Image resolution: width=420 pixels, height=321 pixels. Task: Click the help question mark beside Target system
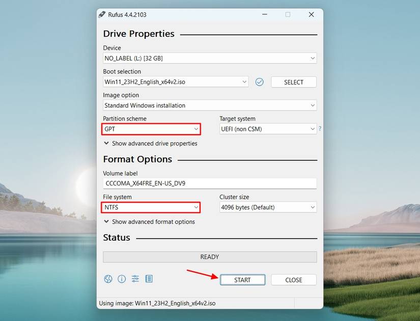pyautogui.click(x=320, y=129)
